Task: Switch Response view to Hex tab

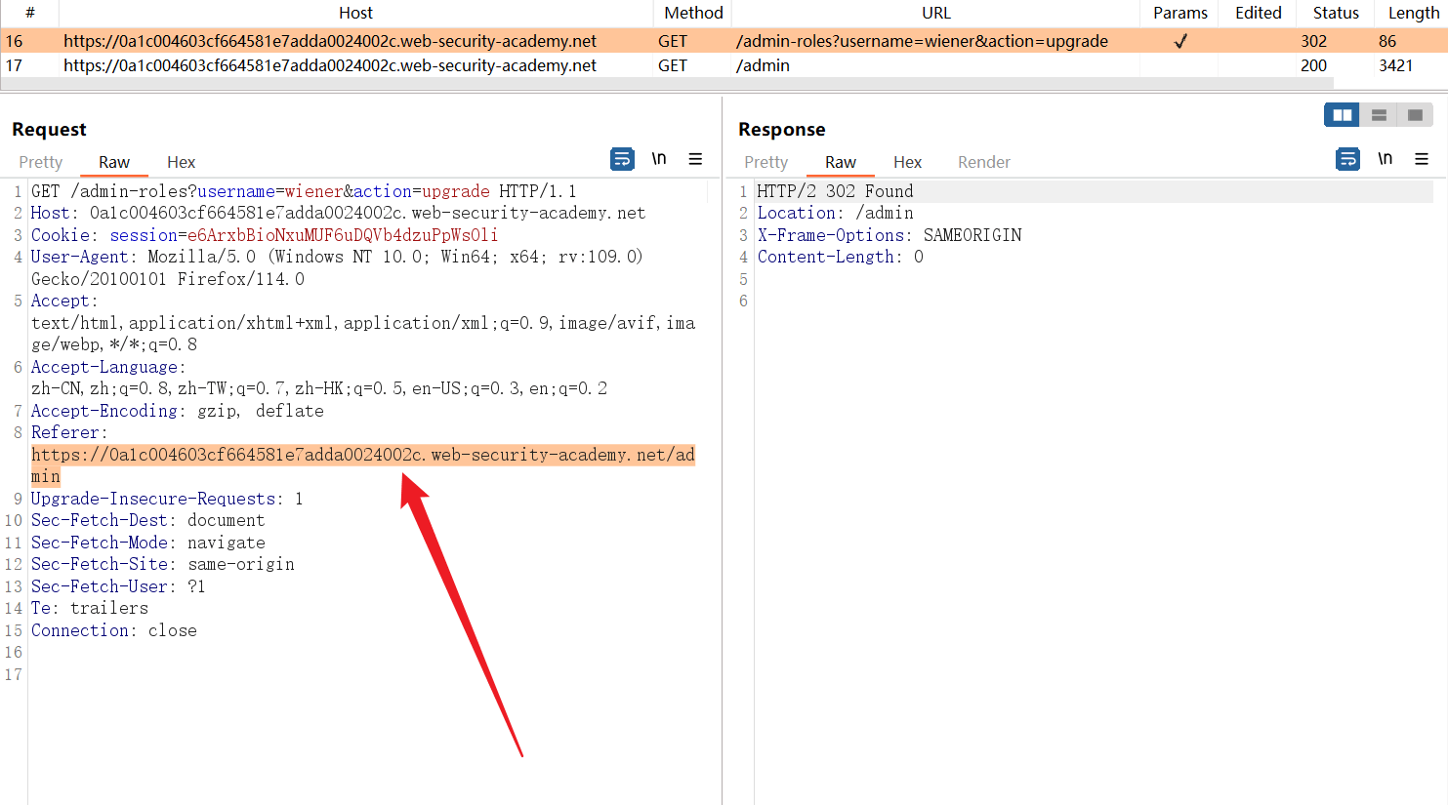Action: [x=908, y=162]
